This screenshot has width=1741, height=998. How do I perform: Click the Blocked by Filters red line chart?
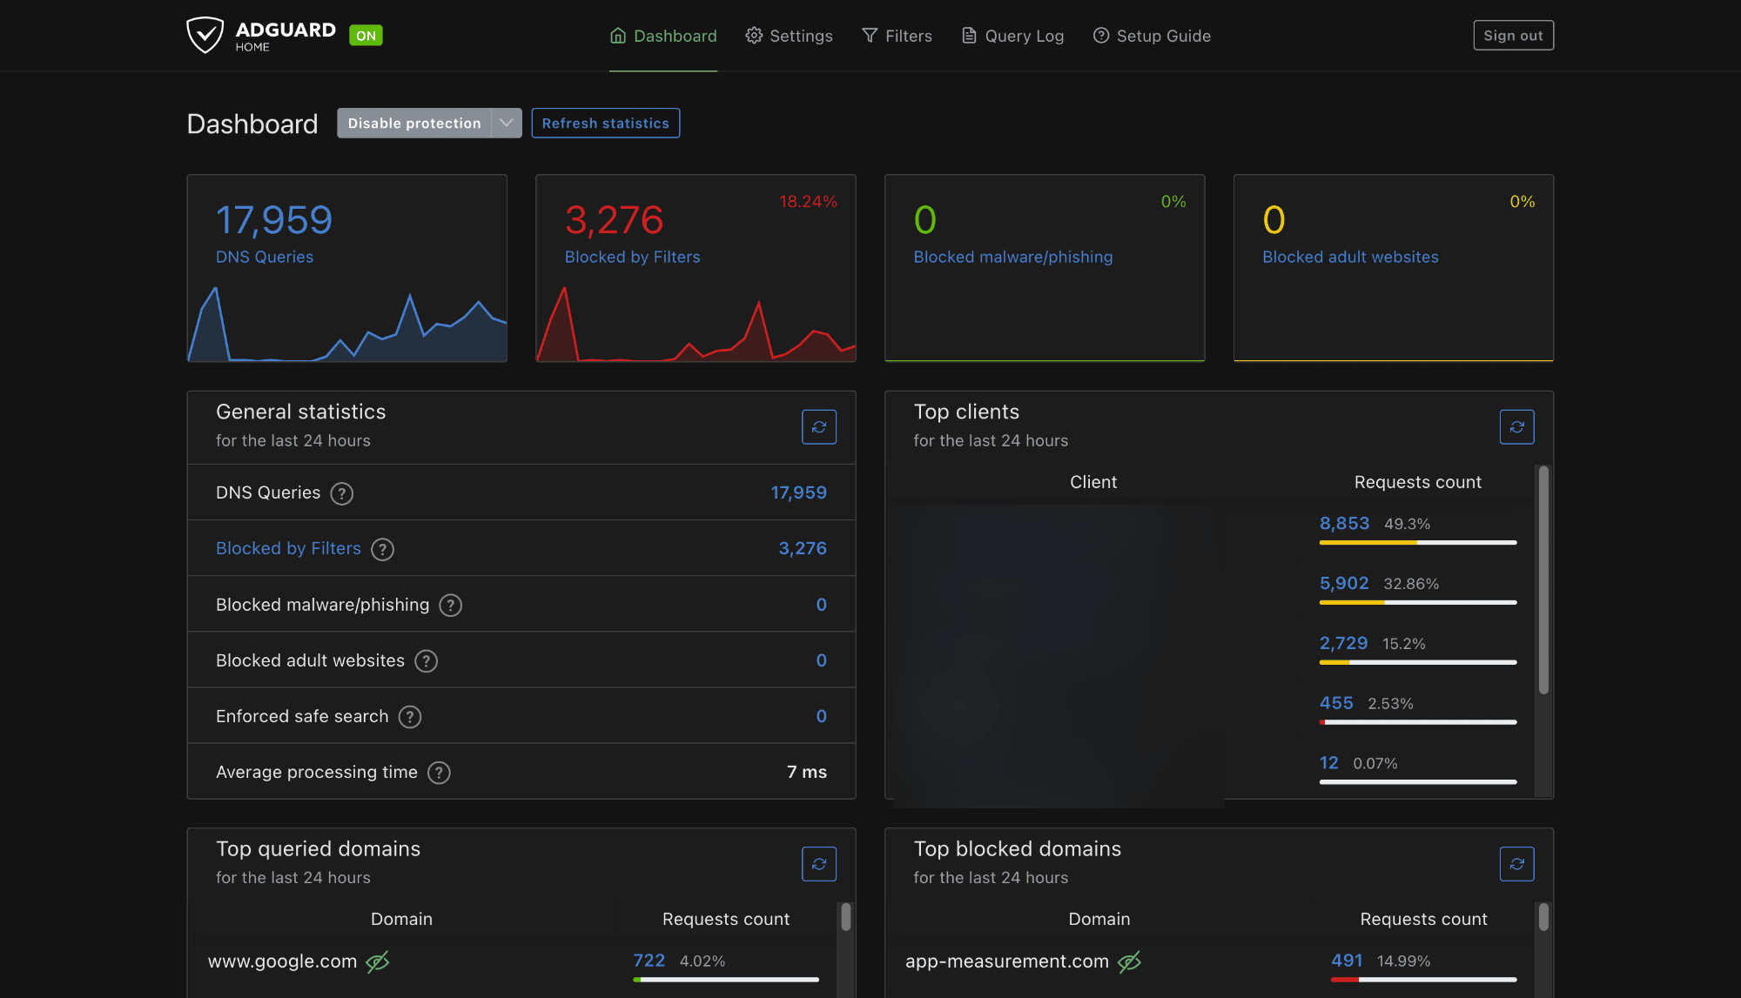[696, 324]
